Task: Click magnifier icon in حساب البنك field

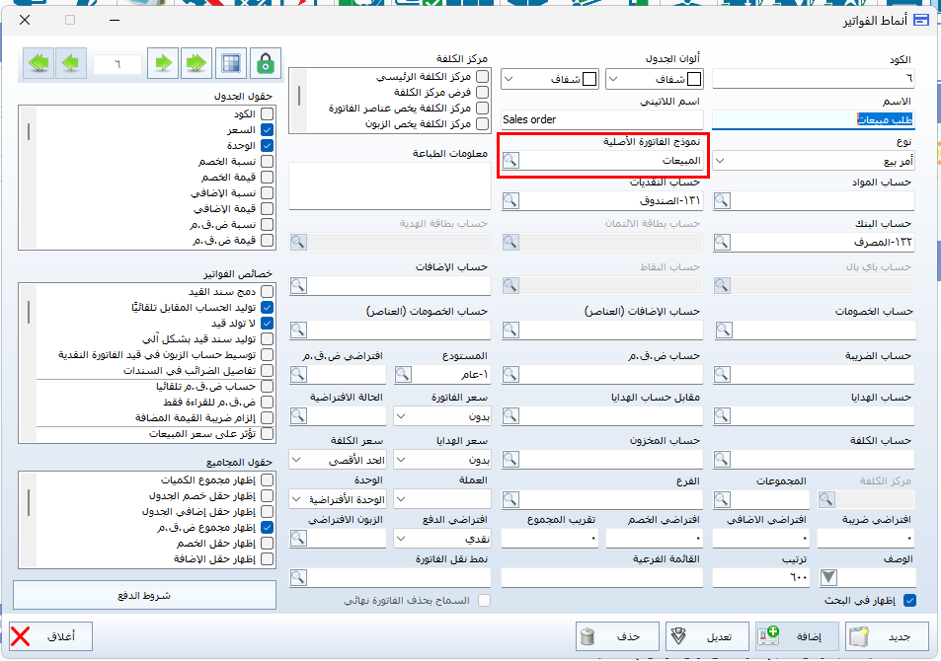Action: click(722, 242)
